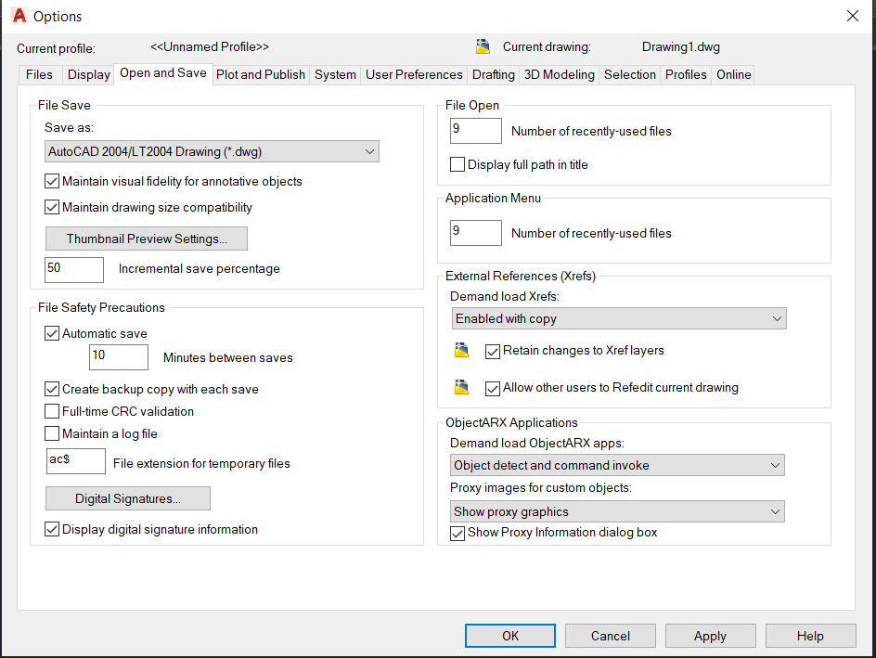Go to the Online tab
Viewport: 876px width, 658px height.
(733, 74)
